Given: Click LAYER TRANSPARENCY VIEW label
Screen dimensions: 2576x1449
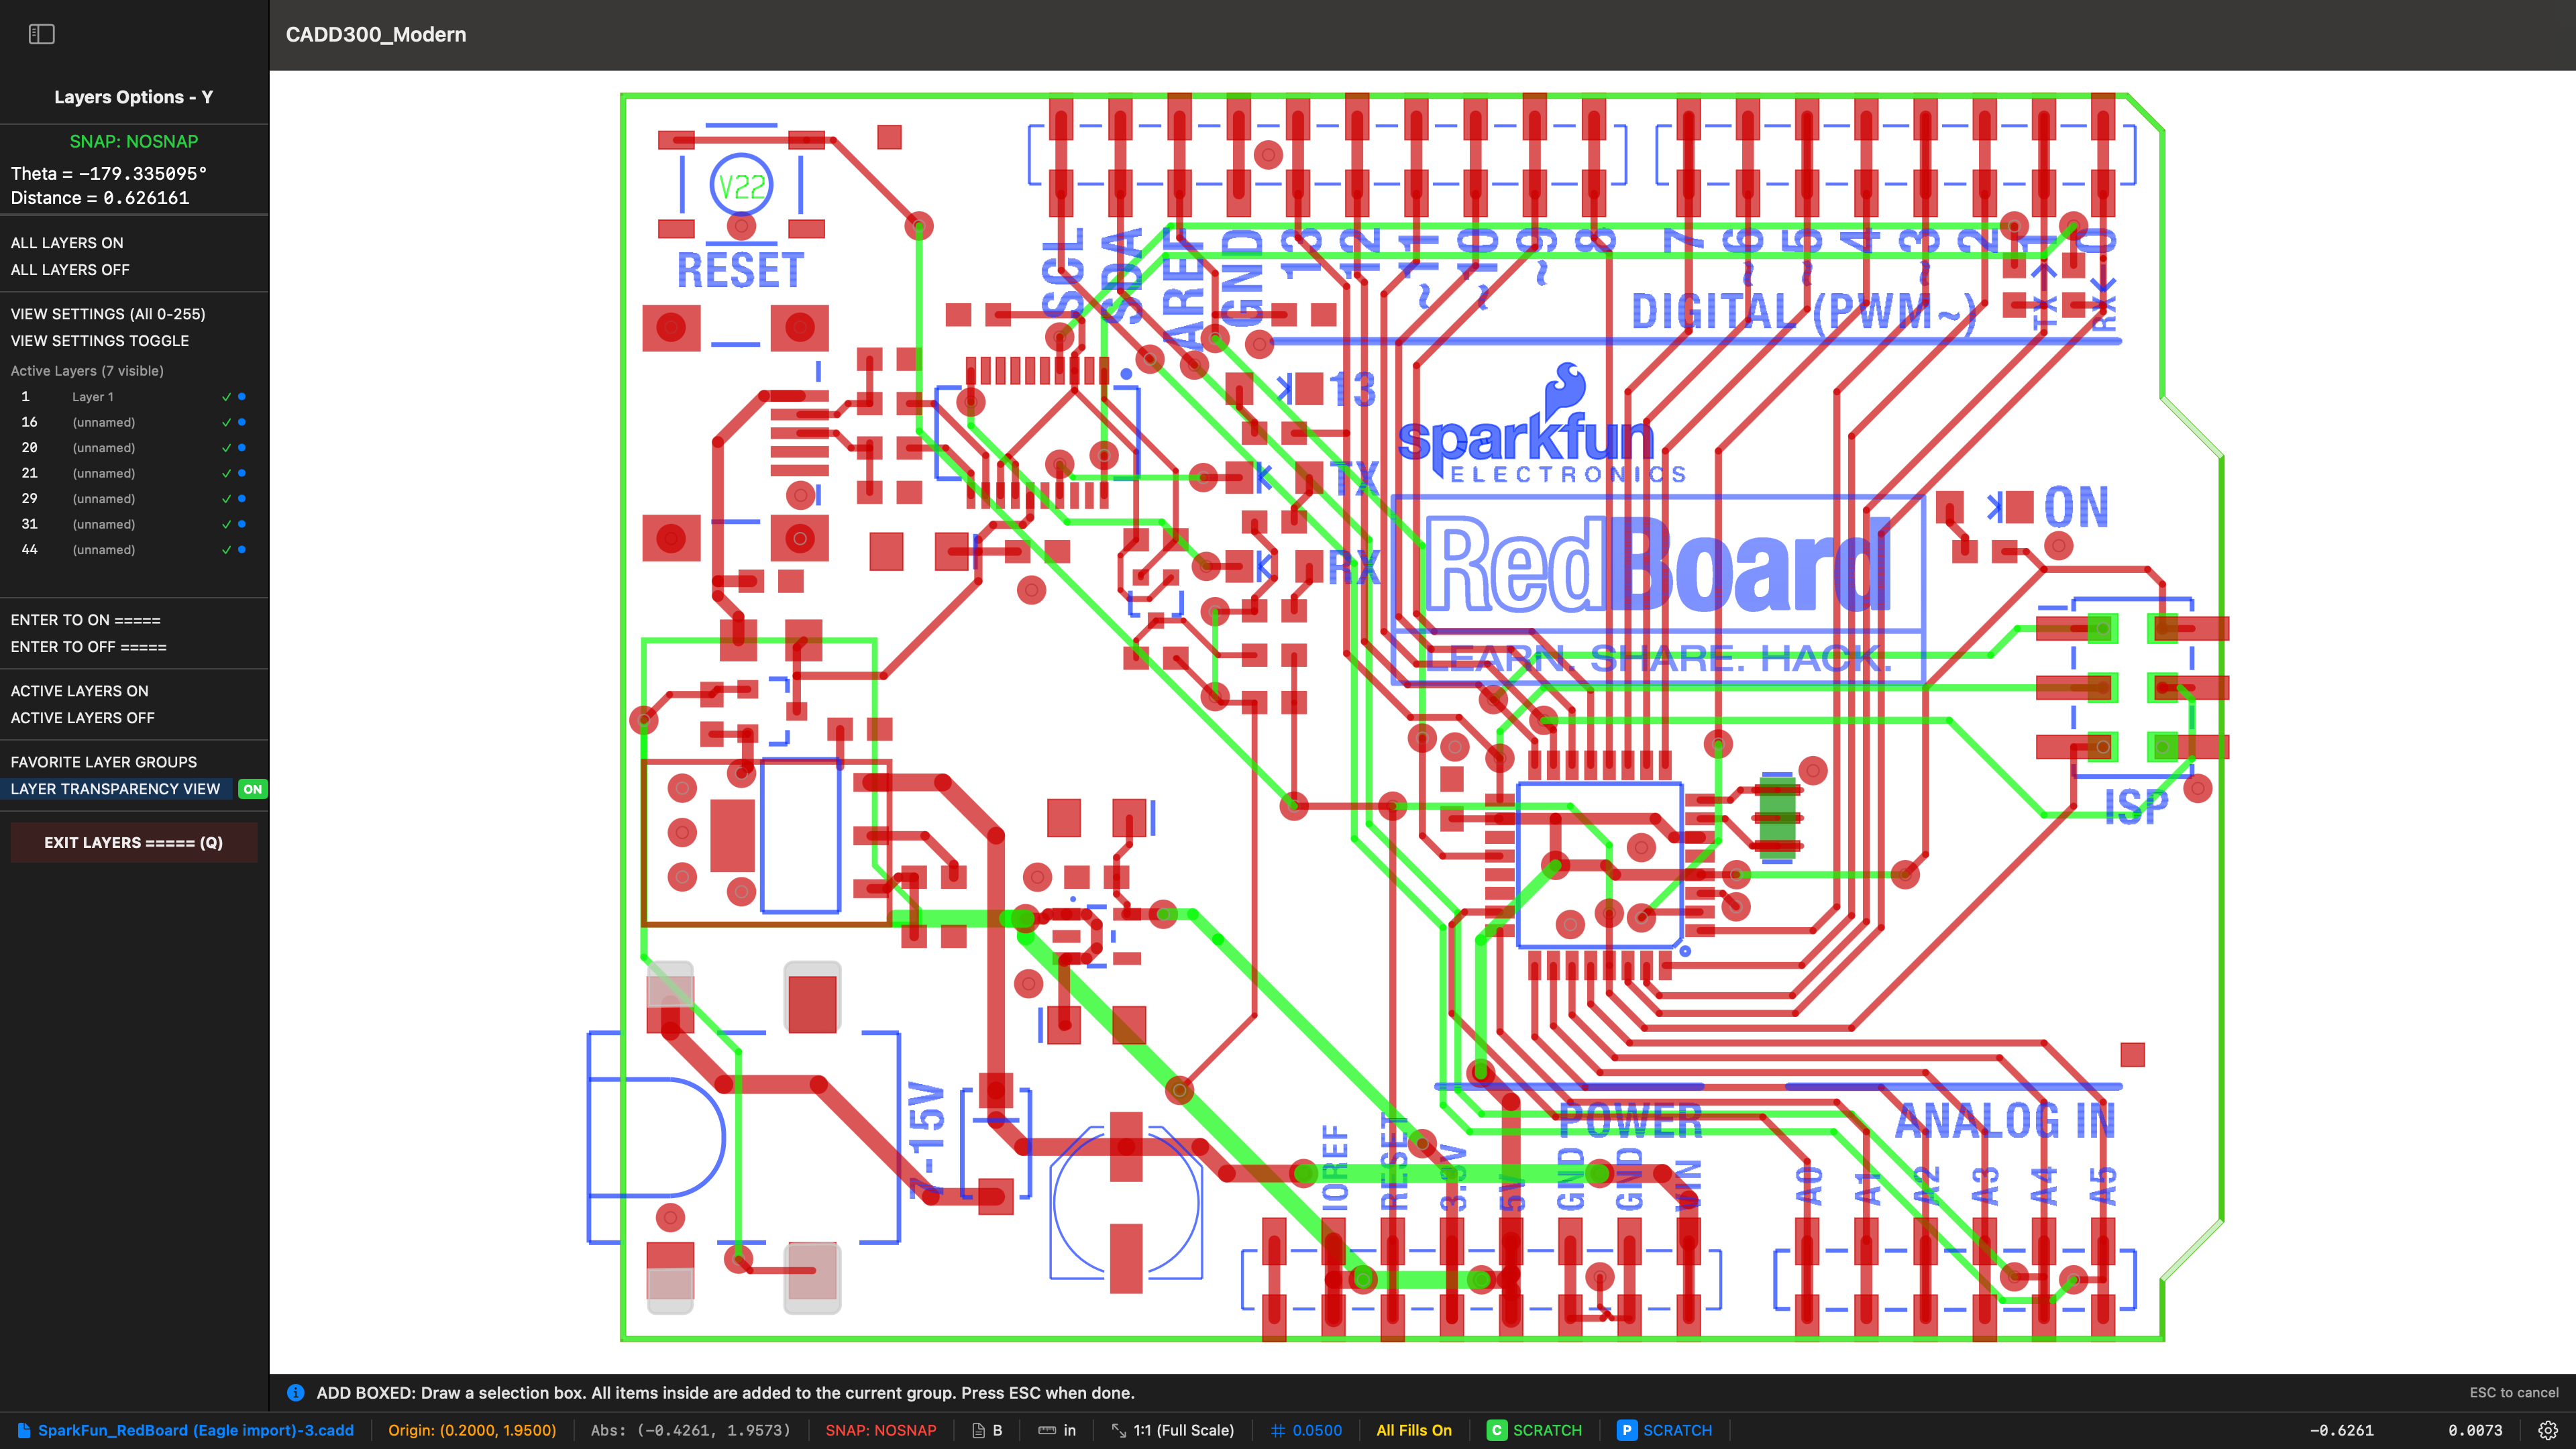Looking at the screenshot, I should pos(115,789).
